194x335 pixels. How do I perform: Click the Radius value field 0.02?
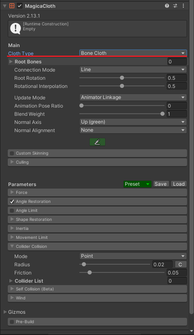(x=162, y=265)
